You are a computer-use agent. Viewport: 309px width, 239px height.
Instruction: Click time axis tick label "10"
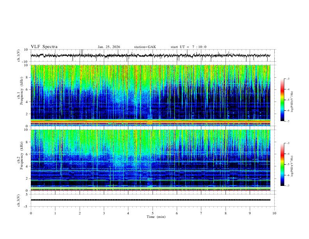click(x=274, y=213)
